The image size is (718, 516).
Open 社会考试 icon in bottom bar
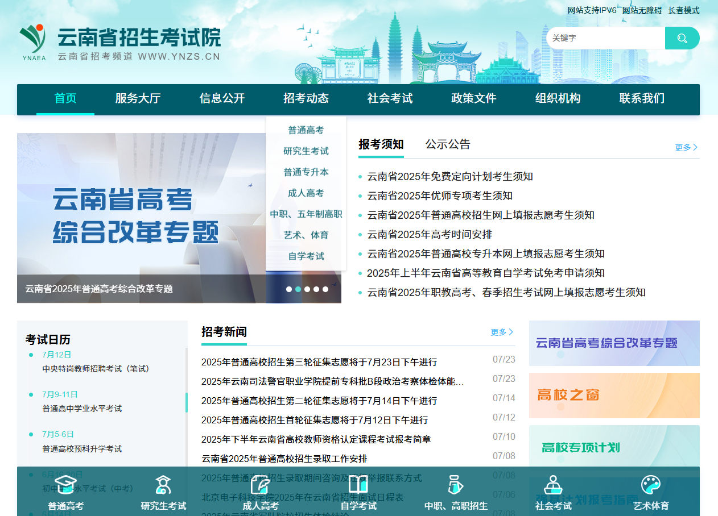click(554, 485)
